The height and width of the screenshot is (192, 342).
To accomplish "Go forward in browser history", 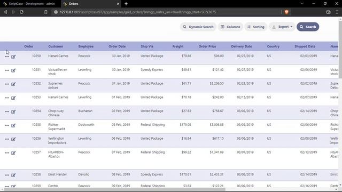I will 13,12.
